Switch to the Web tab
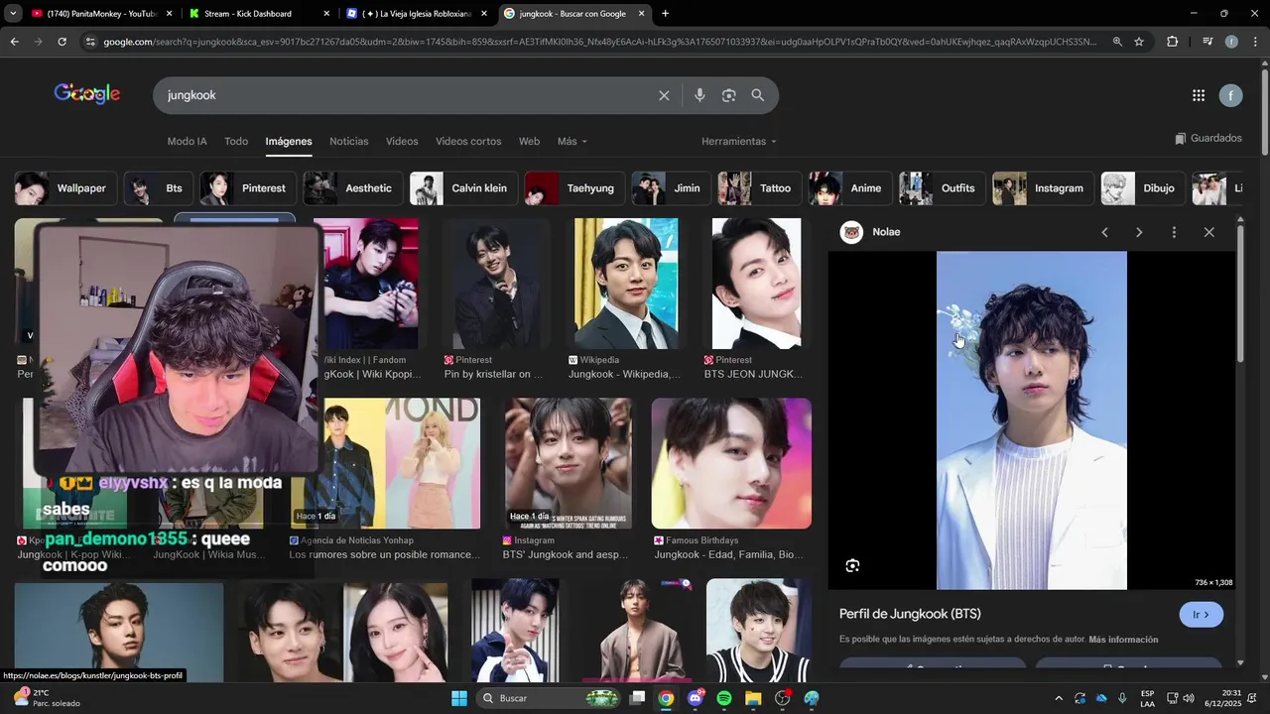1270x714 pixels. 529,142
